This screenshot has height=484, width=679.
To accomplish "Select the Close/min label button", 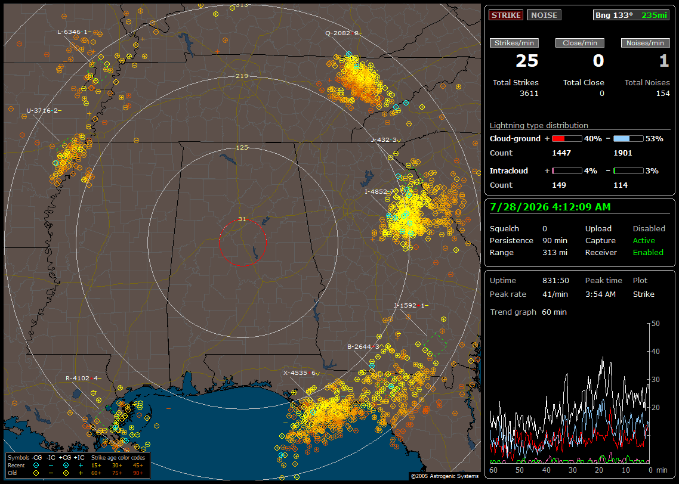I will pyautogui.click(x=580, y=43).
